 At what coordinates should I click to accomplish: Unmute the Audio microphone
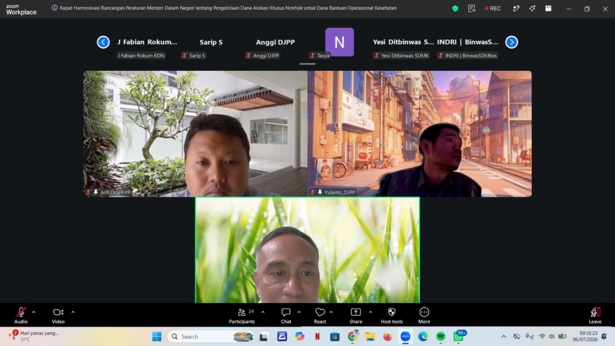click(21, 316)
